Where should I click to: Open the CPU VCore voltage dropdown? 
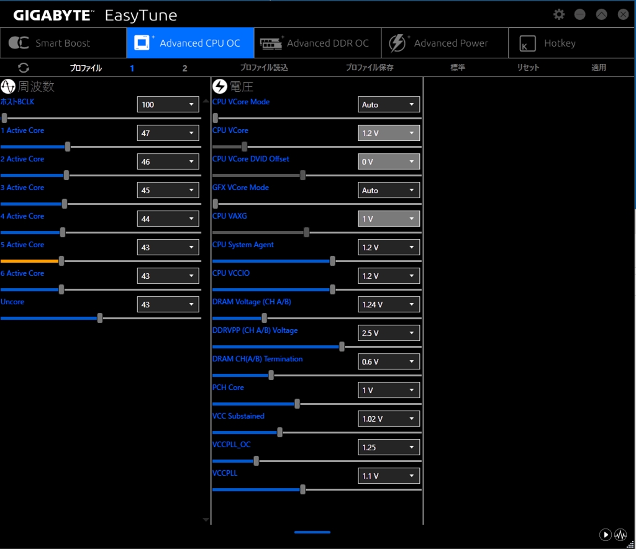click(389, 133)
